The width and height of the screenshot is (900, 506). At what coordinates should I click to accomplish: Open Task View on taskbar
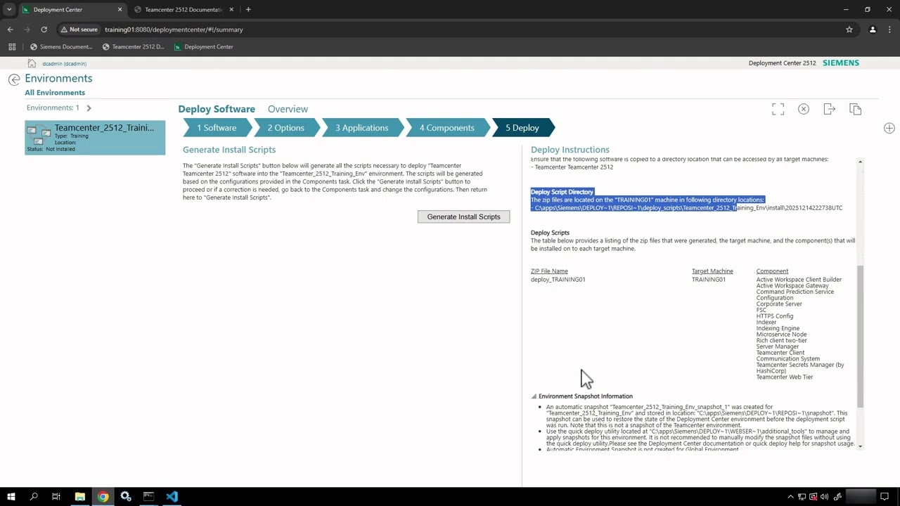(x=56, y=497)
